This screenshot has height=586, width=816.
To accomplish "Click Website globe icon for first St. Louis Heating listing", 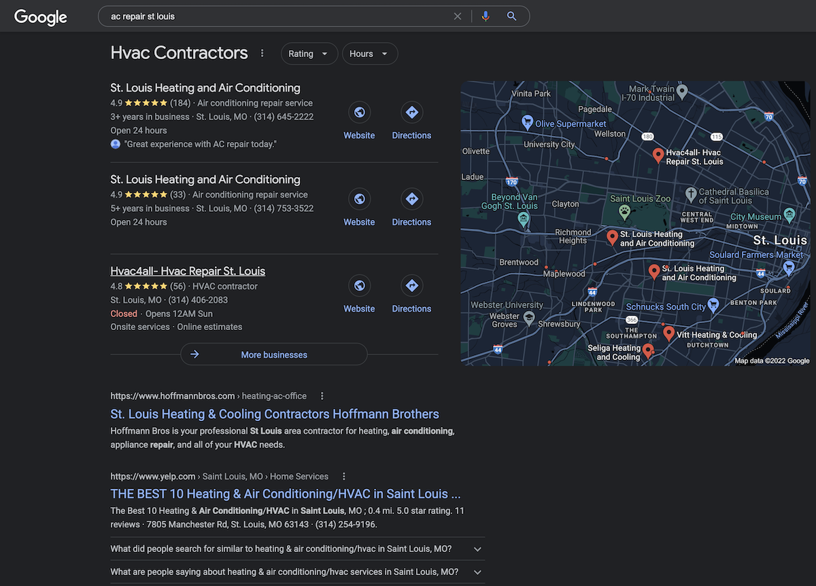I will (x=359, y=113).
